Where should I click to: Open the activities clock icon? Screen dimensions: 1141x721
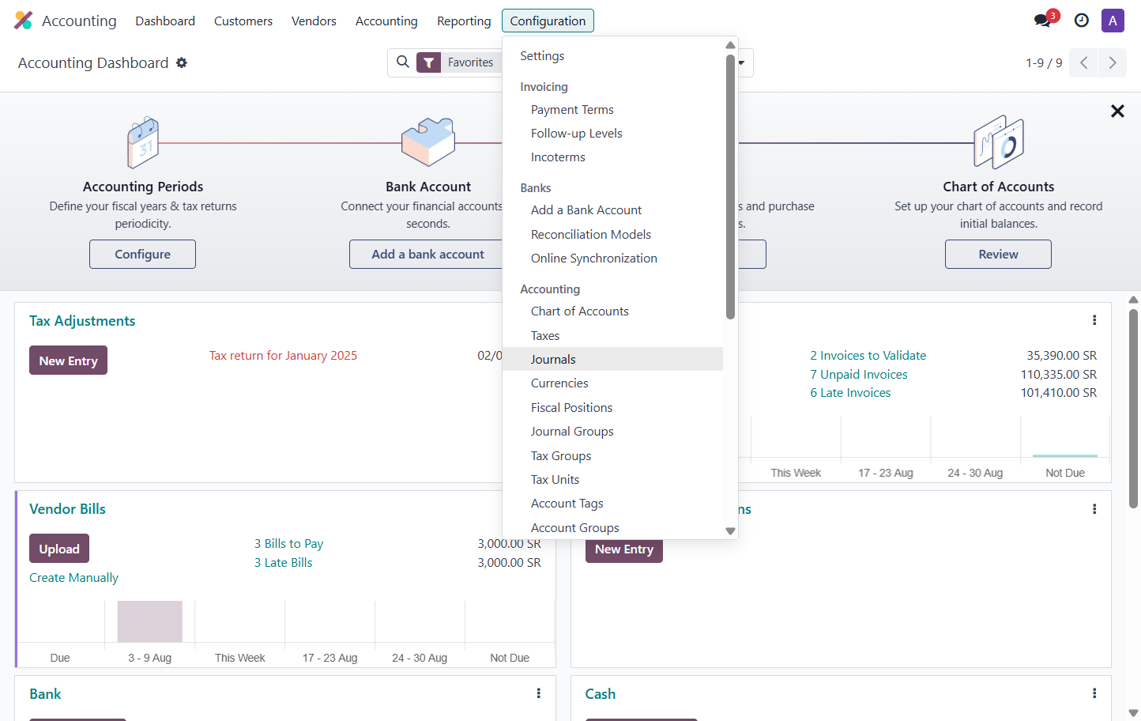point(1082,21)
